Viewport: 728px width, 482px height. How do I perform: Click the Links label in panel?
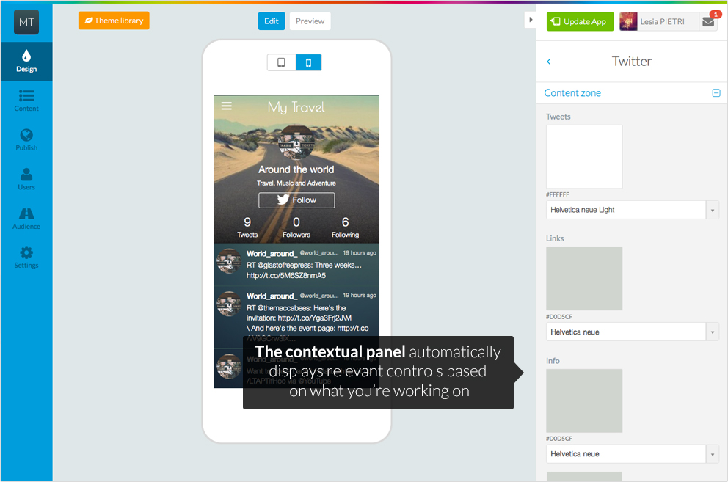coord(555,238)
